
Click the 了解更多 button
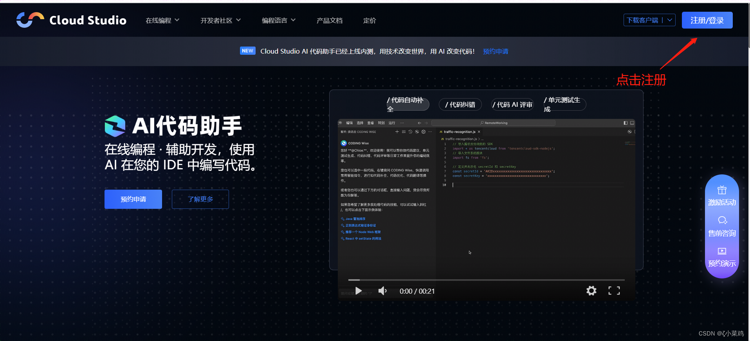(200, 199)
